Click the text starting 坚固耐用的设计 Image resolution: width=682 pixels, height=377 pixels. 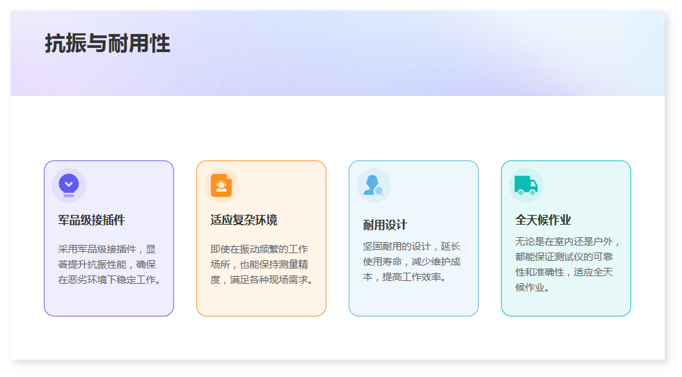(x=411, y=262)
